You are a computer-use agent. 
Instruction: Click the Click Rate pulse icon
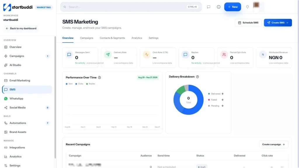[x=147, y=55]
